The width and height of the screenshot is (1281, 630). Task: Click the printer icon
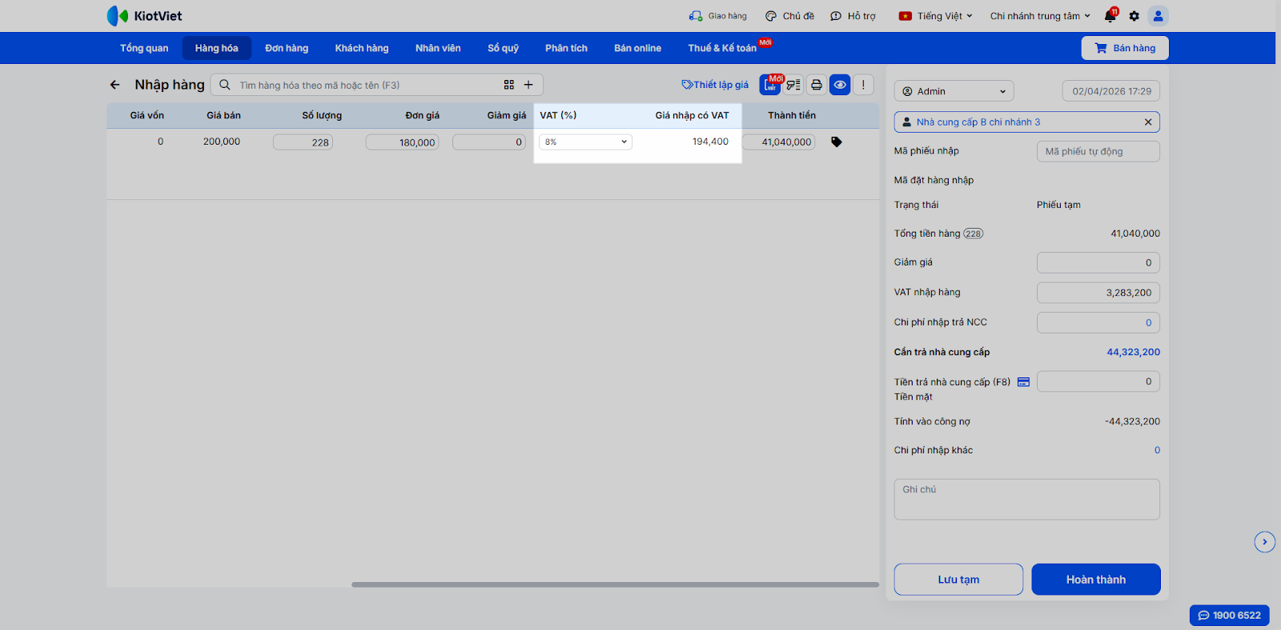pyautogui.click(x=817, y=85)
